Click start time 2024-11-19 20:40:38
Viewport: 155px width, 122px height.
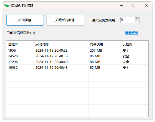[x=51, y=56]
